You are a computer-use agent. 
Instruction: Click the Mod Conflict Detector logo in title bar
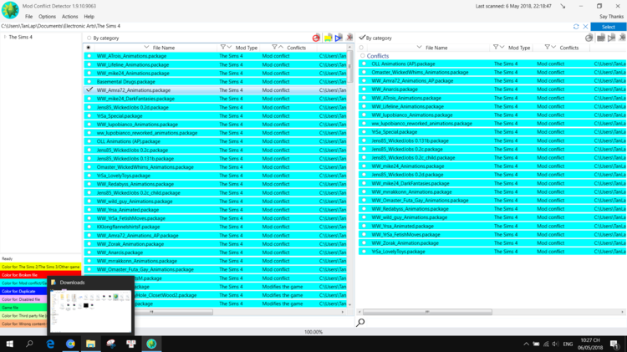10,10
